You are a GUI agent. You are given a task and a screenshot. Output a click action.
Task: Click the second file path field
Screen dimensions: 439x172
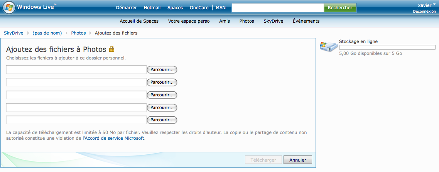tap(76, 82)
